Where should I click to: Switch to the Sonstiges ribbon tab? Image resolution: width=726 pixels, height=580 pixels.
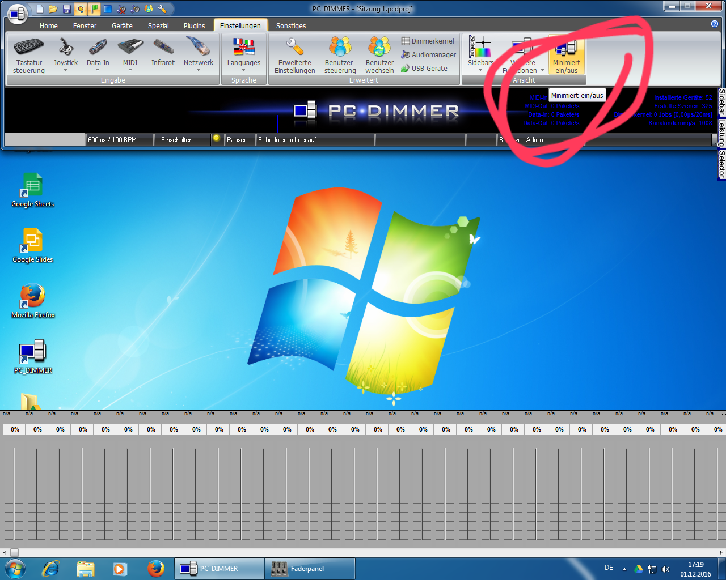291,26
